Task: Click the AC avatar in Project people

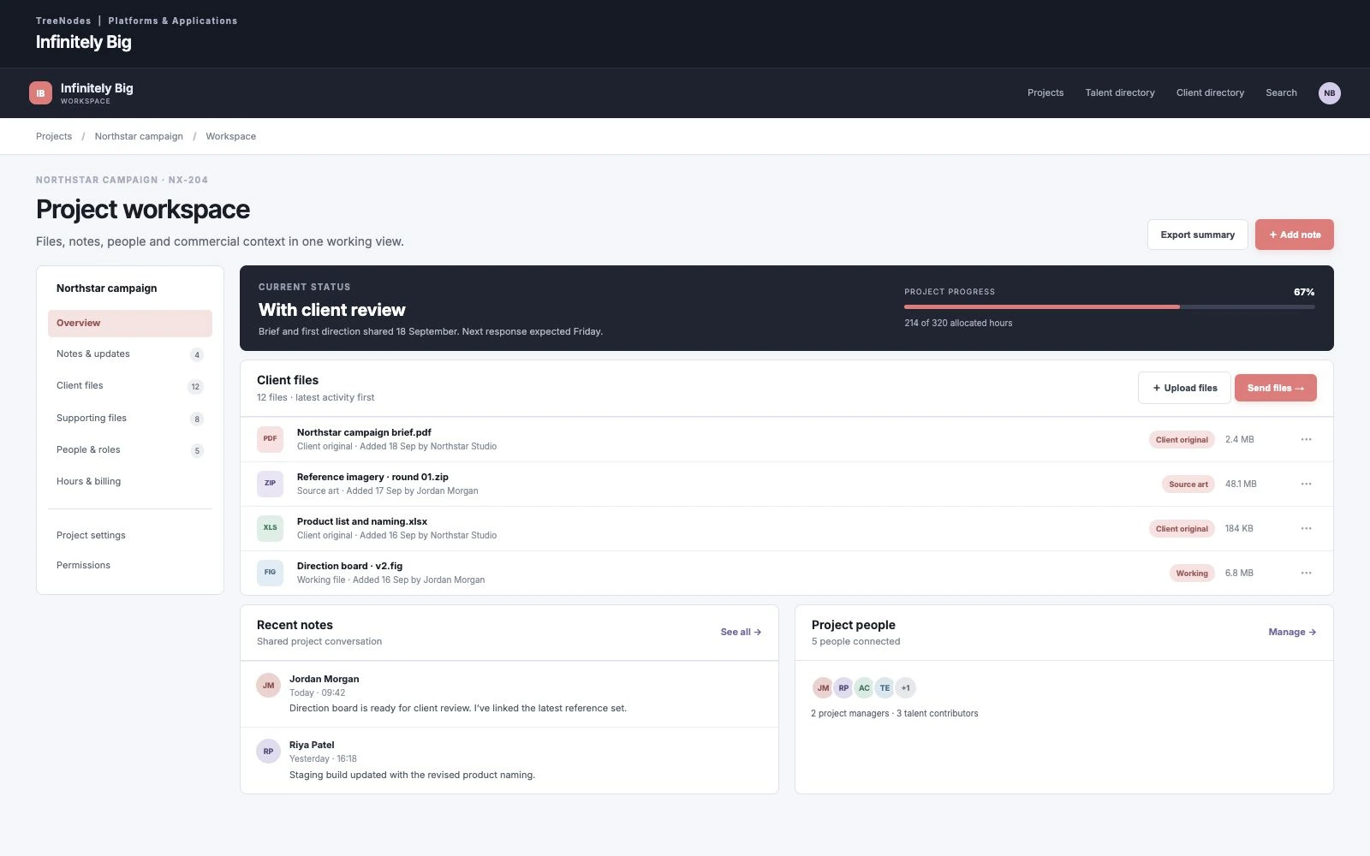Action: pos(864,688)
